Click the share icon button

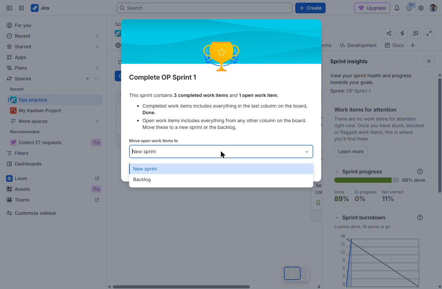pos(389,33)
